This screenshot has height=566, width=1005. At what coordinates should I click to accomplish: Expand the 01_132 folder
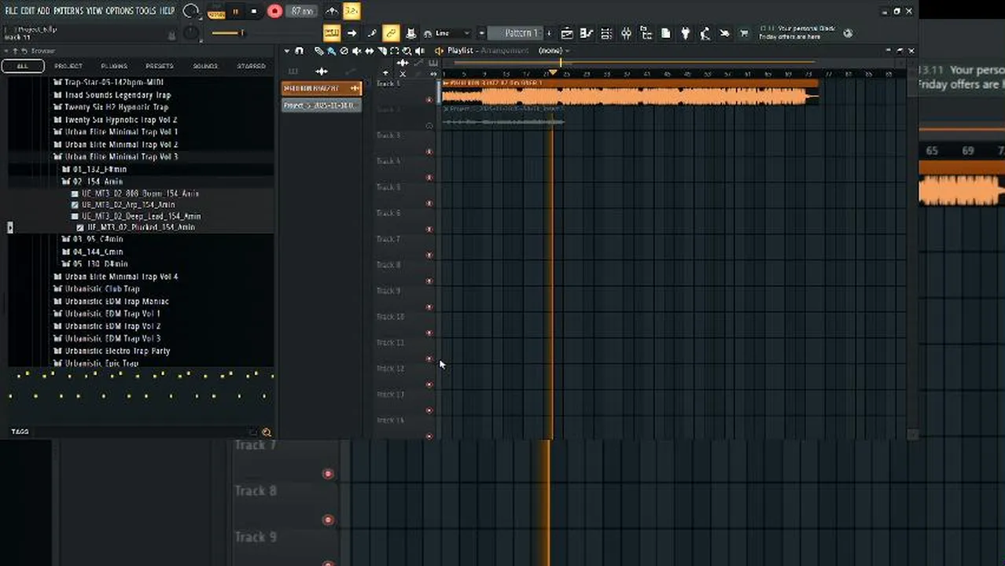[94, 169]
